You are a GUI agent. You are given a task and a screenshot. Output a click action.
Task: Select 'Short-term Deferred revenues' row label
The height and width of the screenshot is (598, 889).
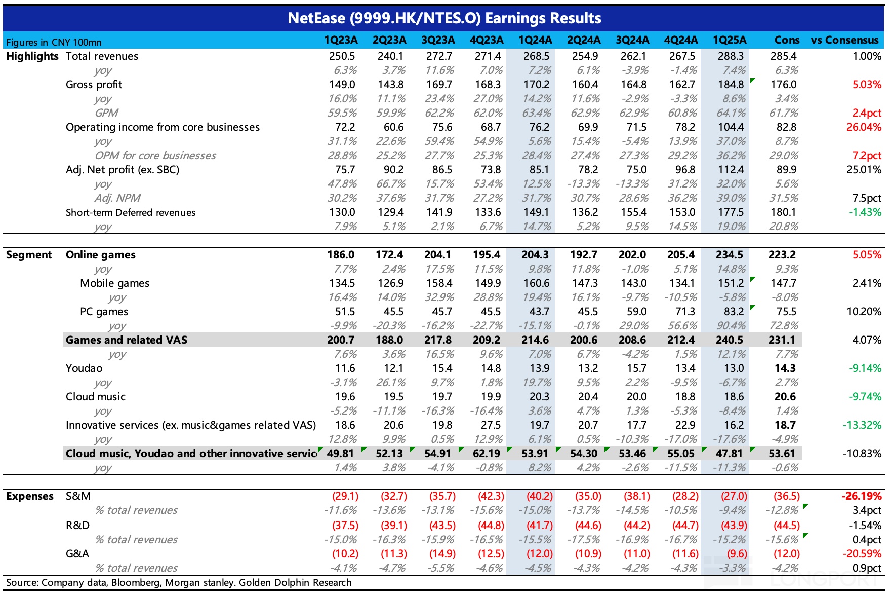[x=131, y=212]
